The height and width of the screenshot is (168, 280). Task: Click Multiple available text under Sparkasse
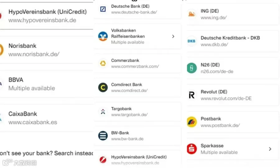(x=219, y=152)
